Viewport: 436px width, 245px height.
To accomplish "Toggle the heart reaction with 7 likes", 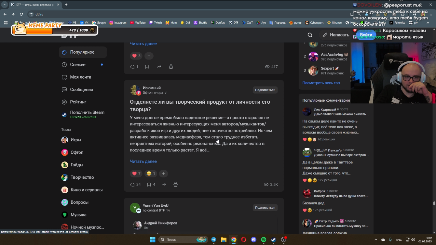I will [136, 174].
